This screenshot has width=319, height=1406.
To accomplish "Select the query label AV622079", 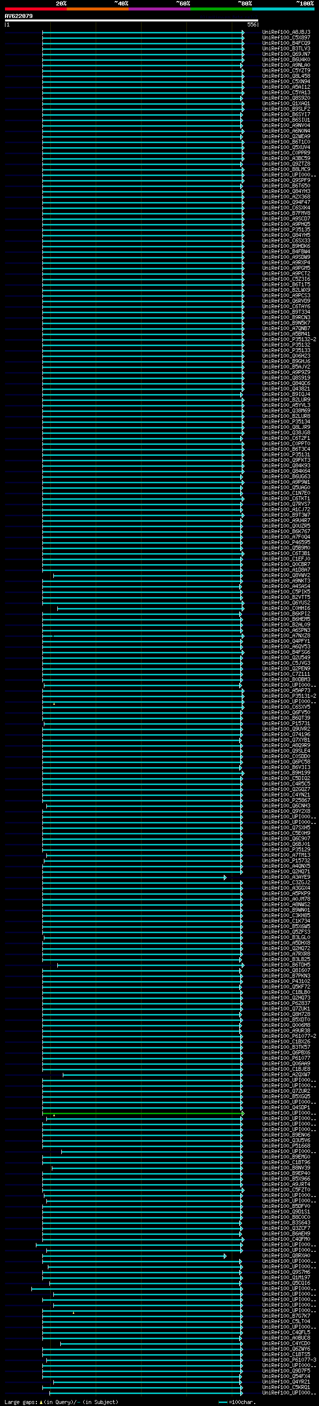I will (18, 16).
